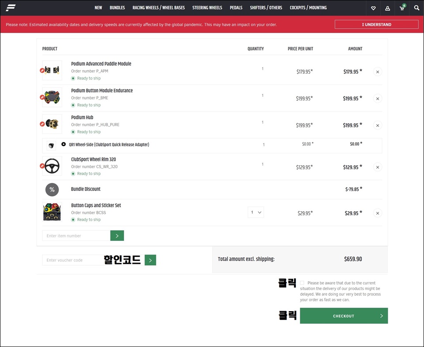Open Podium Advanced Paddle Module product link
424x347 pixels.
(x=101, y=64)
